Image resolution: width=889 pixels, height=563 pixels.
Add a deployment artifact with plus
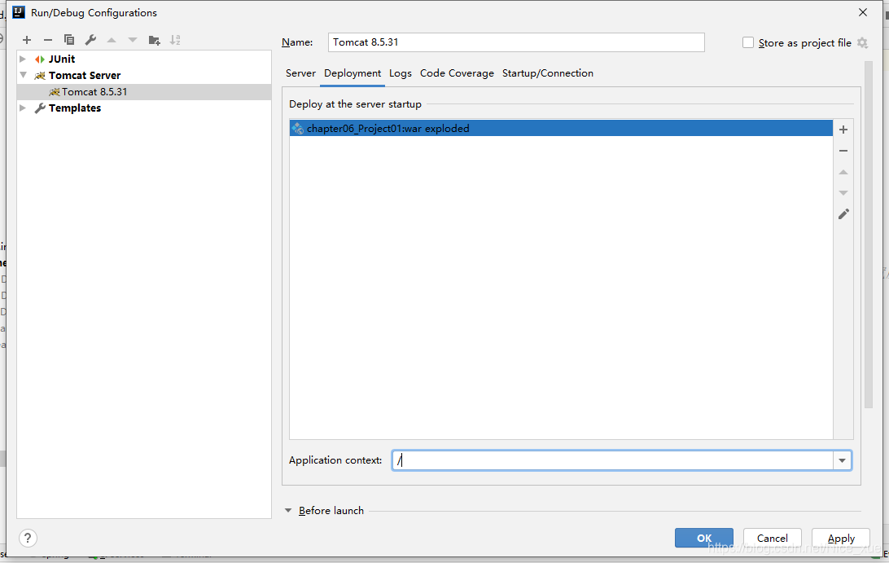[x=843, y=130]
